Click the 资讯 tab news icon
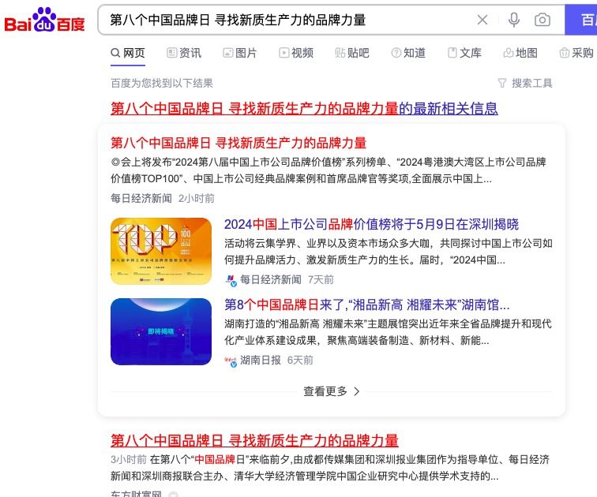The image size is (597, 497). (172, 53)
